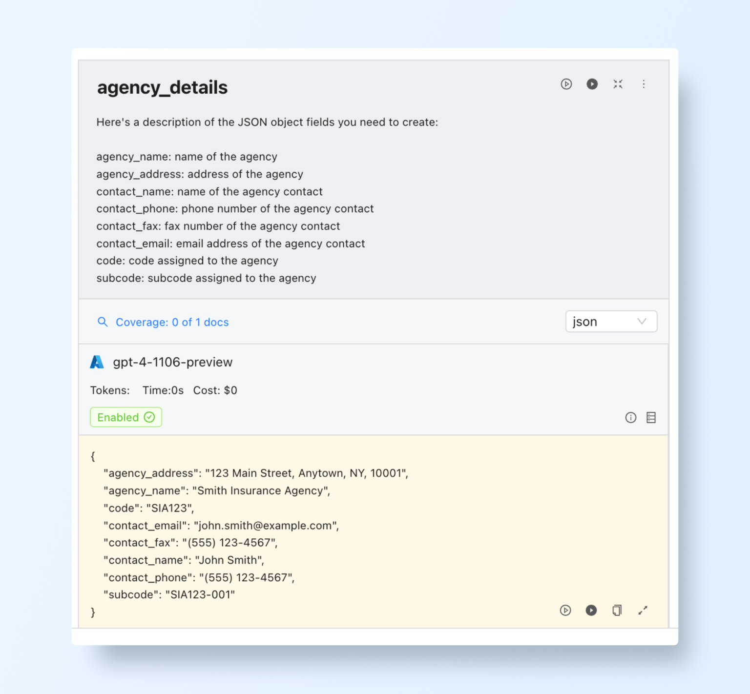Select the agency_details title
The width and height of the screenshot is (750, 694).
click(162, 87)
